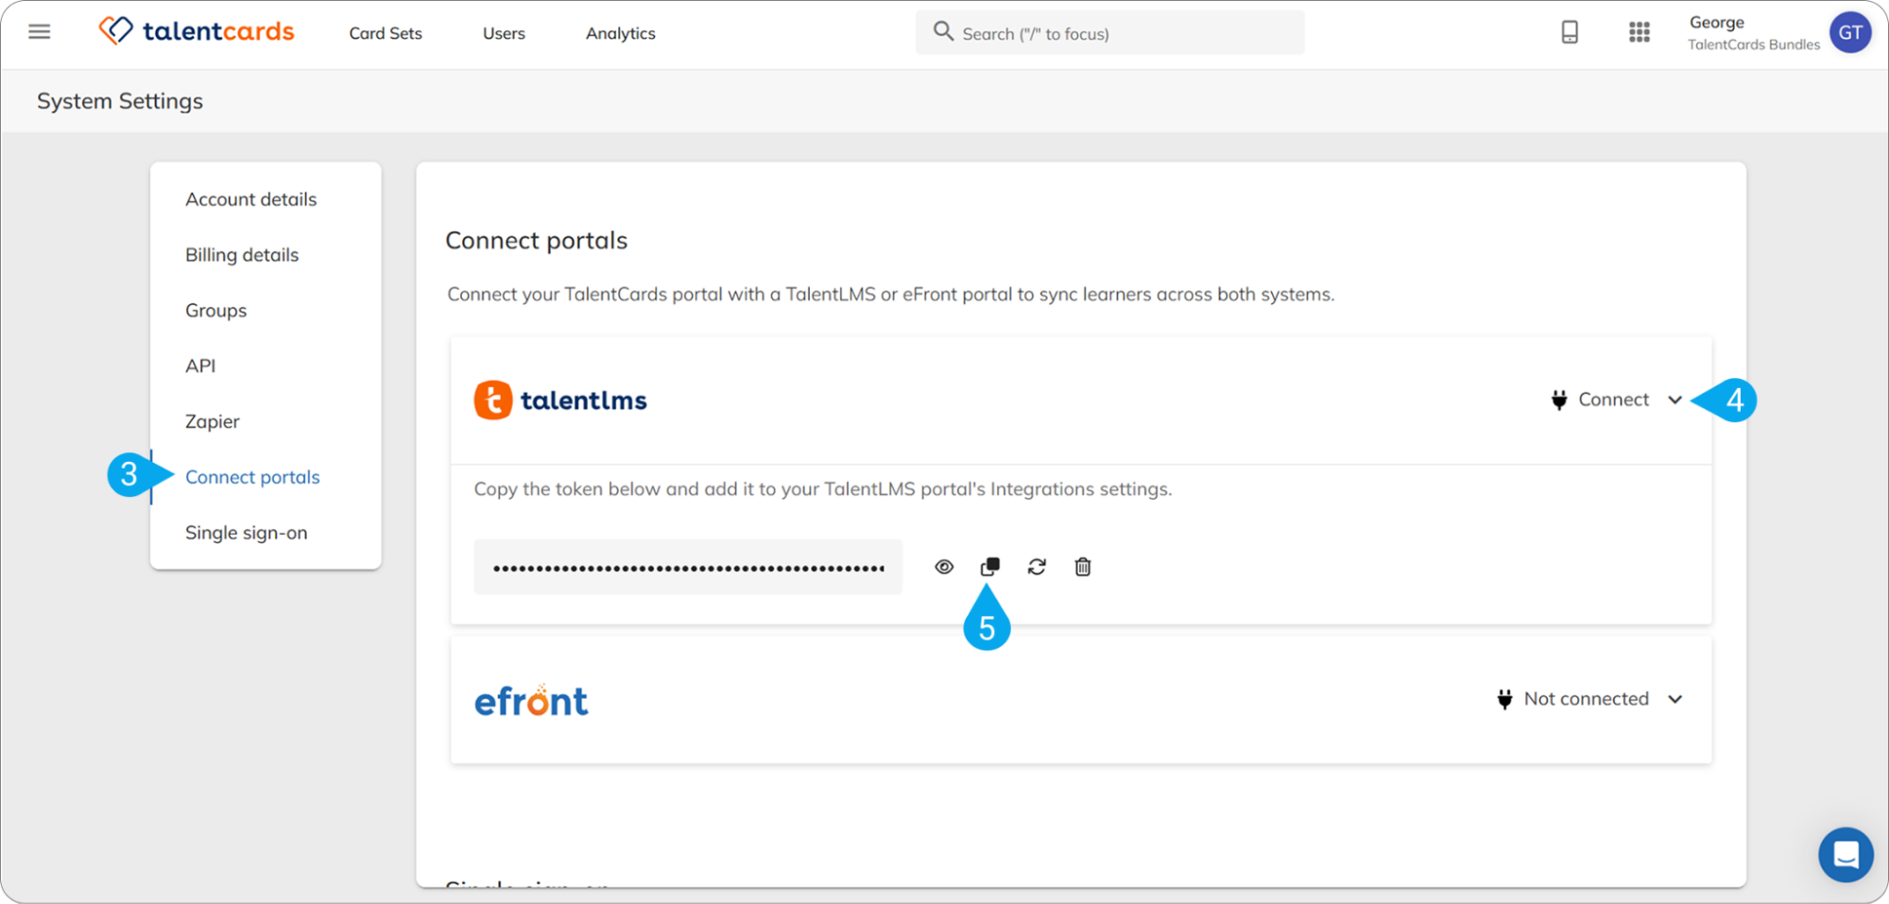Reveal the hidden token with eye icon
Screen dimensions: 1889x904
coord(944,567)
